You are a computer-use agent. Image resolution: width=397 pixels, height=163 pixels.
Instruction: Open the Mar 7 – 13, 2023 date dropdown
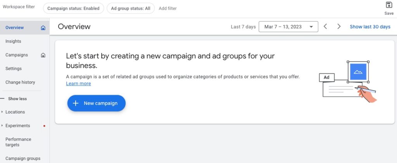(x=288, y=27)
